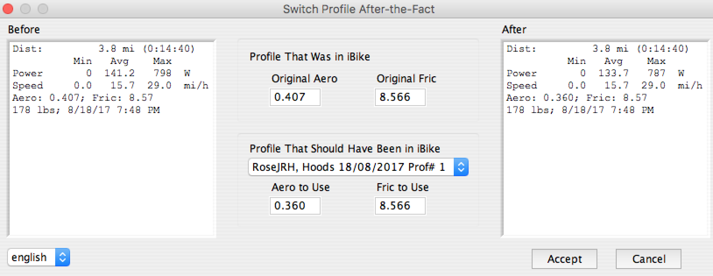
Task: Click the Cancel button
Action: coord(648,259)
